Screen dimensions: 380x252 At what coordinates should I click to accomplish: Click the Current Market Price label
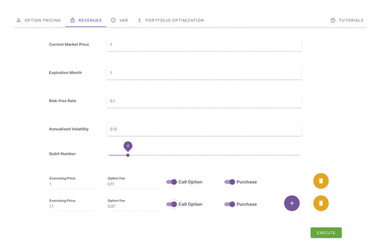pos(69,44)
